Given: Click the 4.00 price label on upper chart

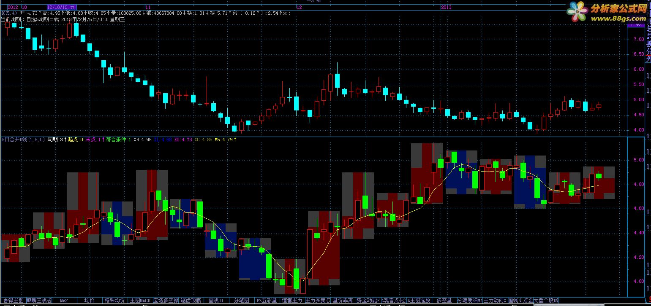Looking at the screenshot, I should click(x=638, y=130).
